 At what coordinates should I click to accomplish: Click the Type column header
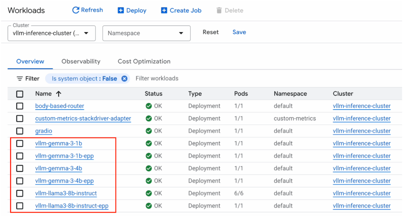coord(195,94)
